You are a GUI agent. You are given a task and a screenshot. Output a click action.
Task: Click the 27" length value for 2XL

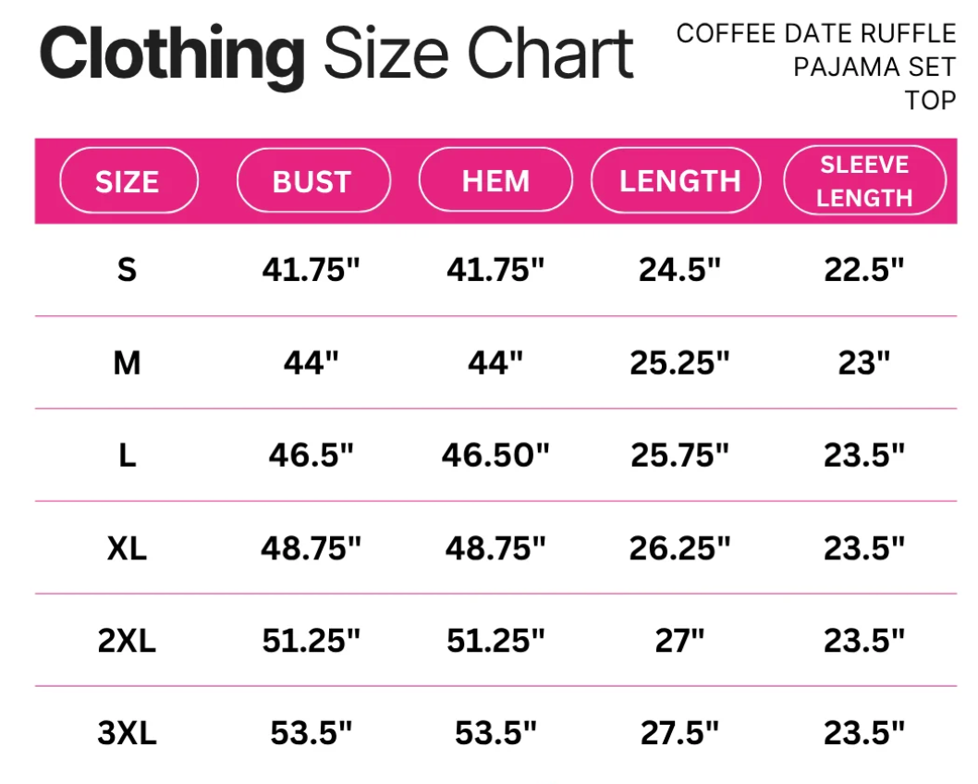(x=679, y=640)
